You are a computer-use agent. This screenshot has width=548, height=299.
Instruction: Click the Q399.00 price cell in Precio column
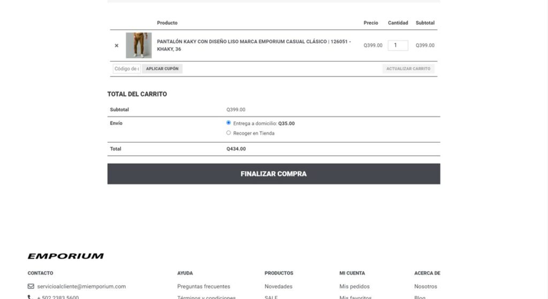tap(373, 45)
